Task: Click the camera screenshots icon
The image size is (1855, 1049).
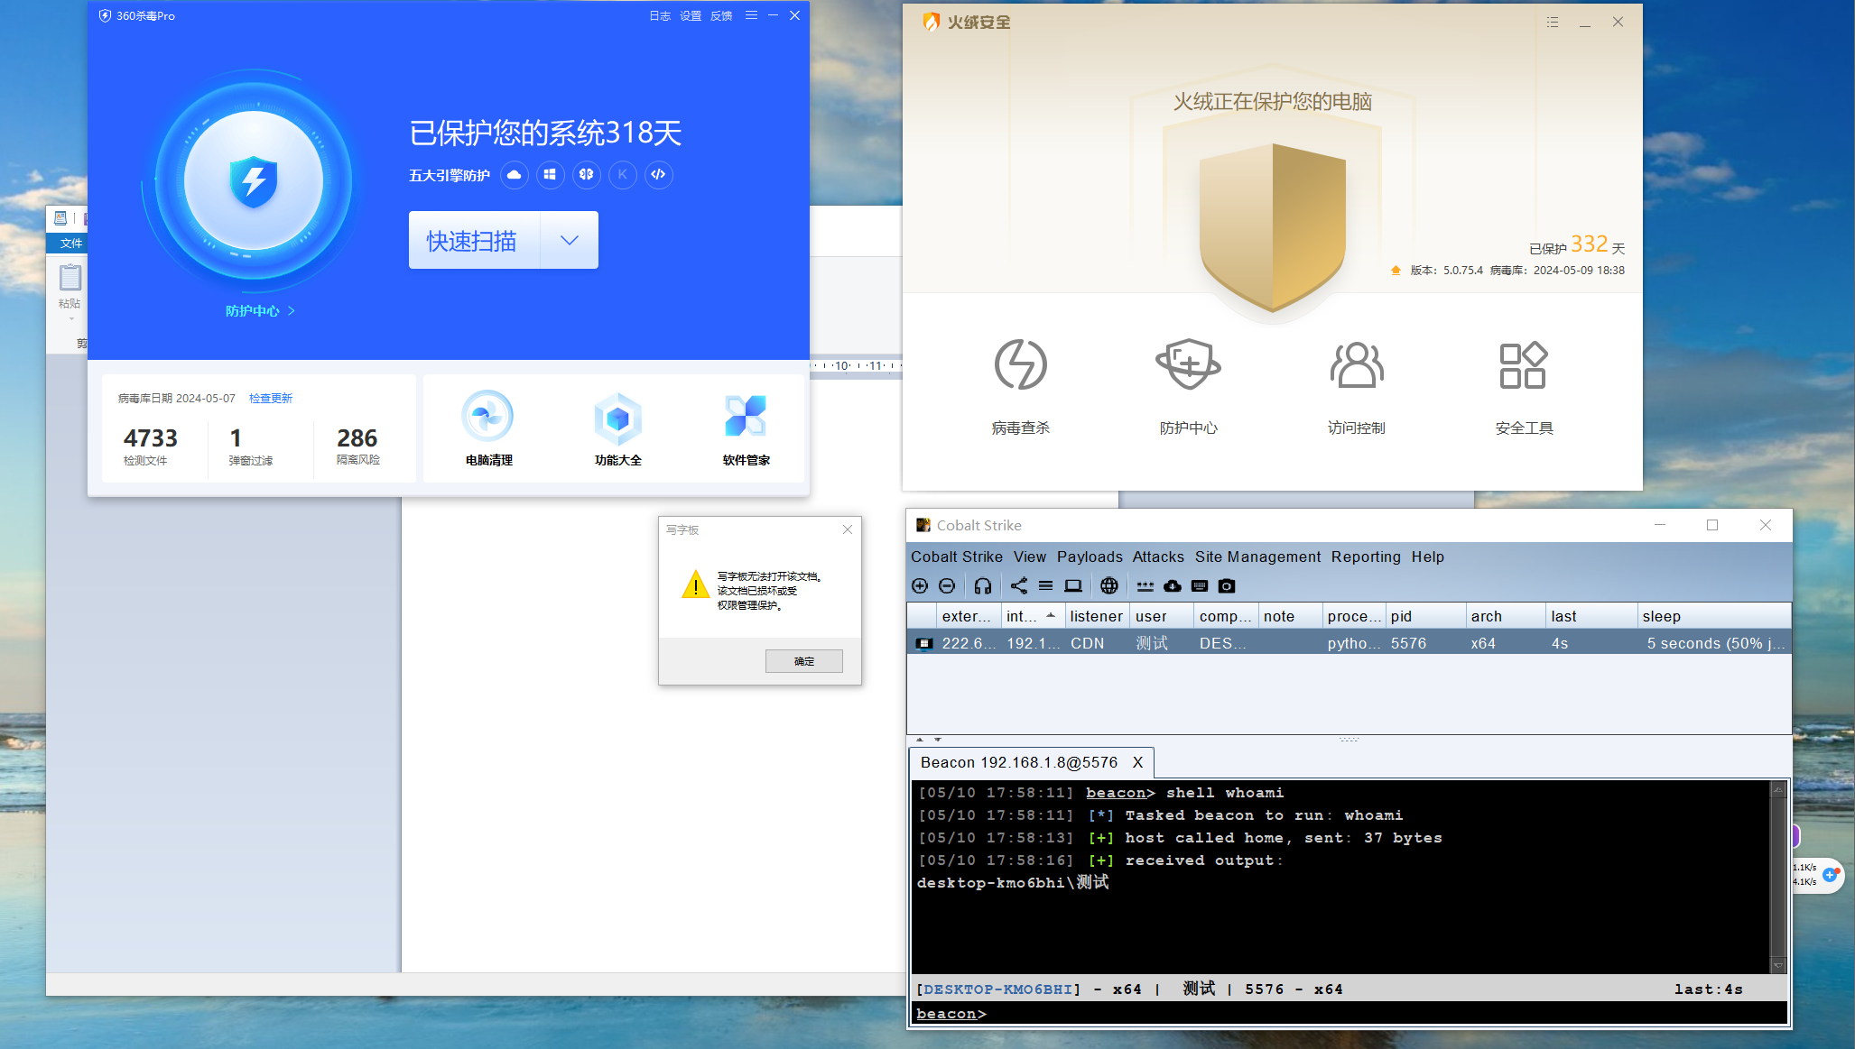Action: (x=1226, y=586)
